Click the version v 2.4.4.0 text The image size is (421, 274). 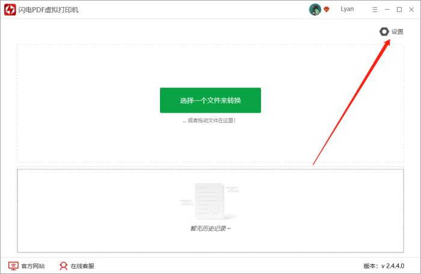tap(384, 266)
